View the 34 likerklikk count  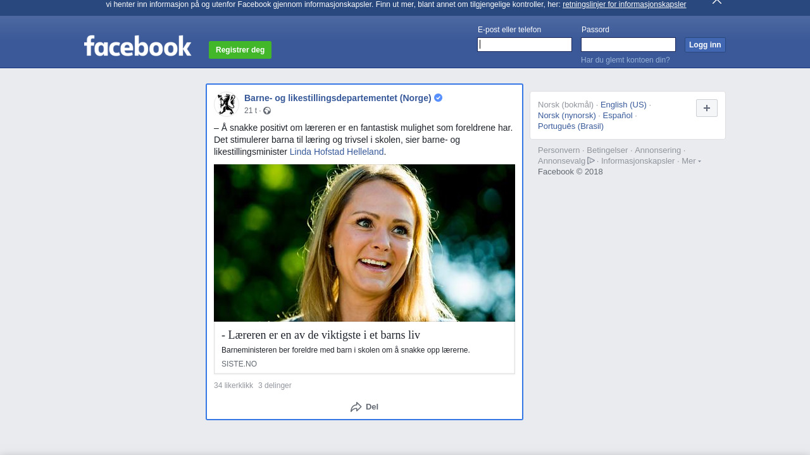tap(234, 385)
